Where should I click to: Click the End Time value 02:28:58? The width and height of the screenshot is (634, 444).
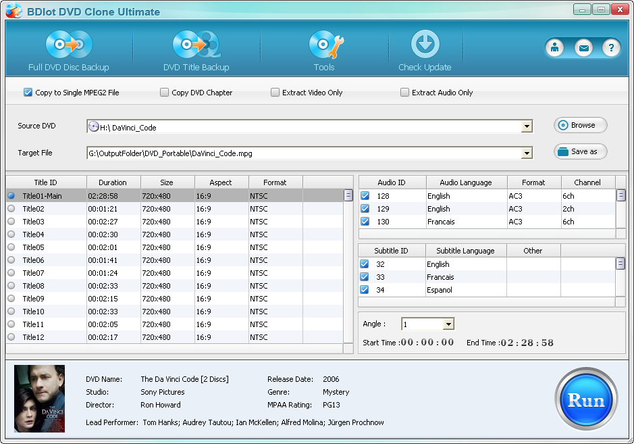527,343
